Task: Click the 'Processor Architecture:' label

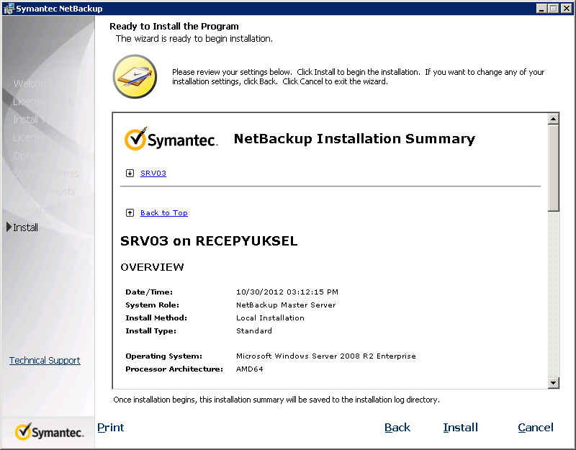Action: (x=174, y=369)
